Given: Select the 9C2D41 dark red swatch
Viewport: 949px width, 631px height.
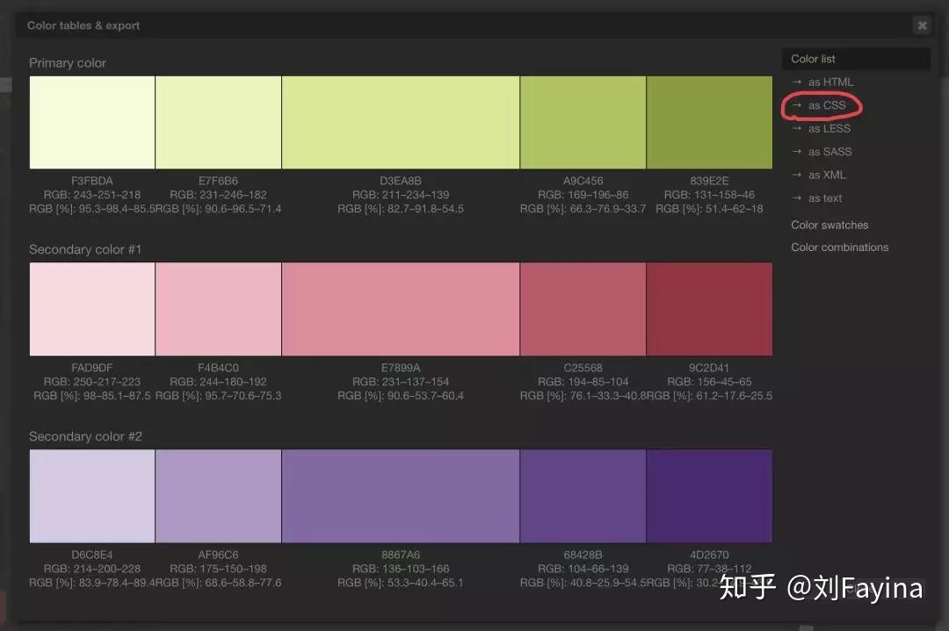Looking at the screenshot, I should tap(709, 309).
